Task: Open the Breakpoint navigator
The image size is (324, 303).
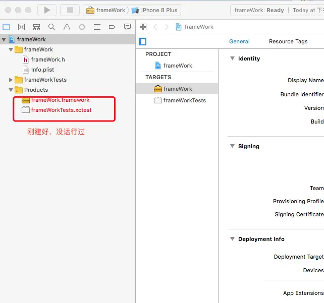Action: [x=112, y=27]
